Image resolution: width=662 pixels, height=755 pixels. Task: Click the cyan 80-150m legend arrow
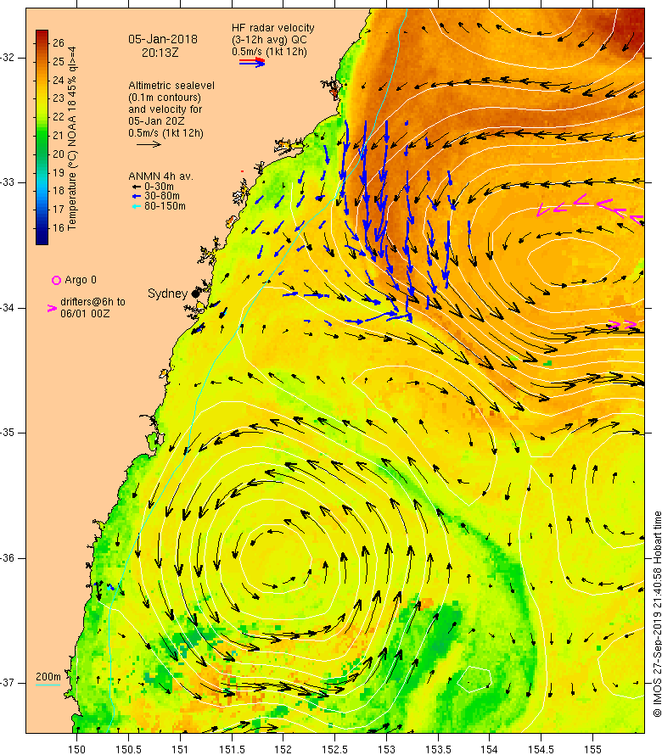coord(137,206)
